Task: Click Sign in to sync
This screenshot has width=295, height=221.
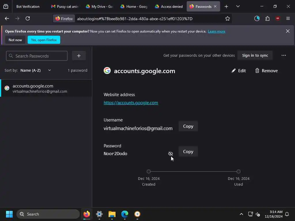Action: pyautogui.click(x=255, y=56)
